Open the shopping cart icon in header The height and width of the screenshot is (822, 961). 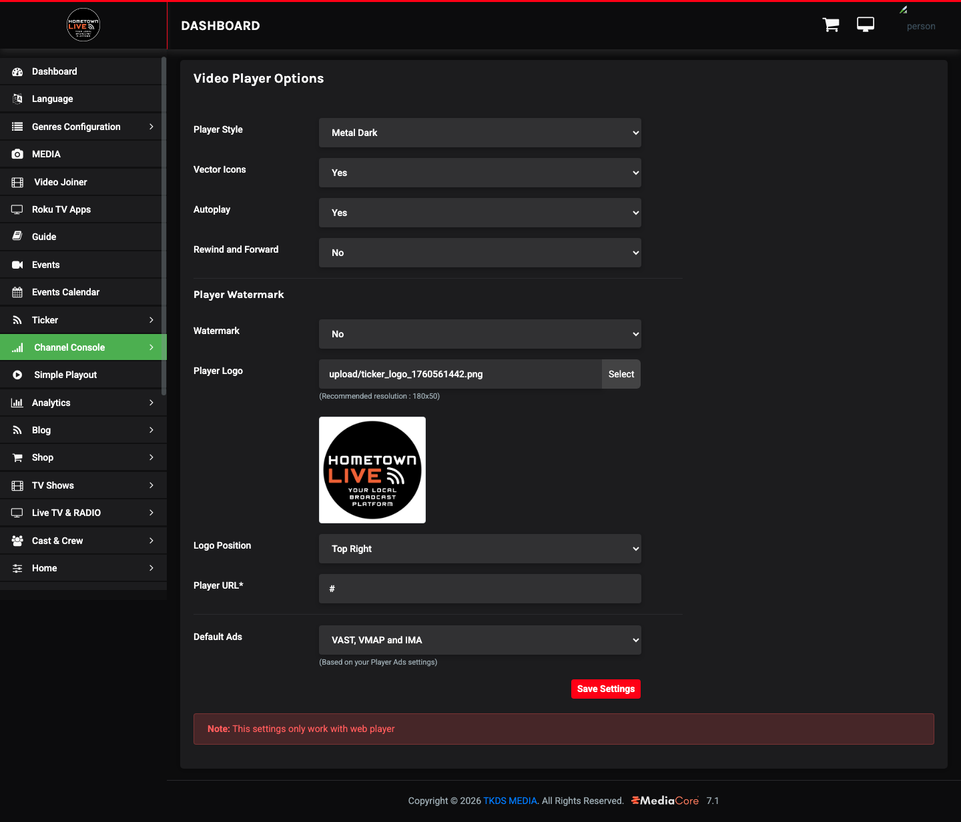831,25
